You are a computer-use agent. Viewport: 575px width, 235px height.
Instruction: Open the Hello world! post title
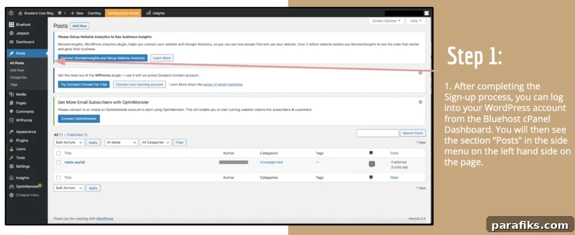pos(75,162)
